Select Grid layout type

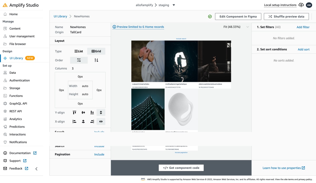(96, 51)
